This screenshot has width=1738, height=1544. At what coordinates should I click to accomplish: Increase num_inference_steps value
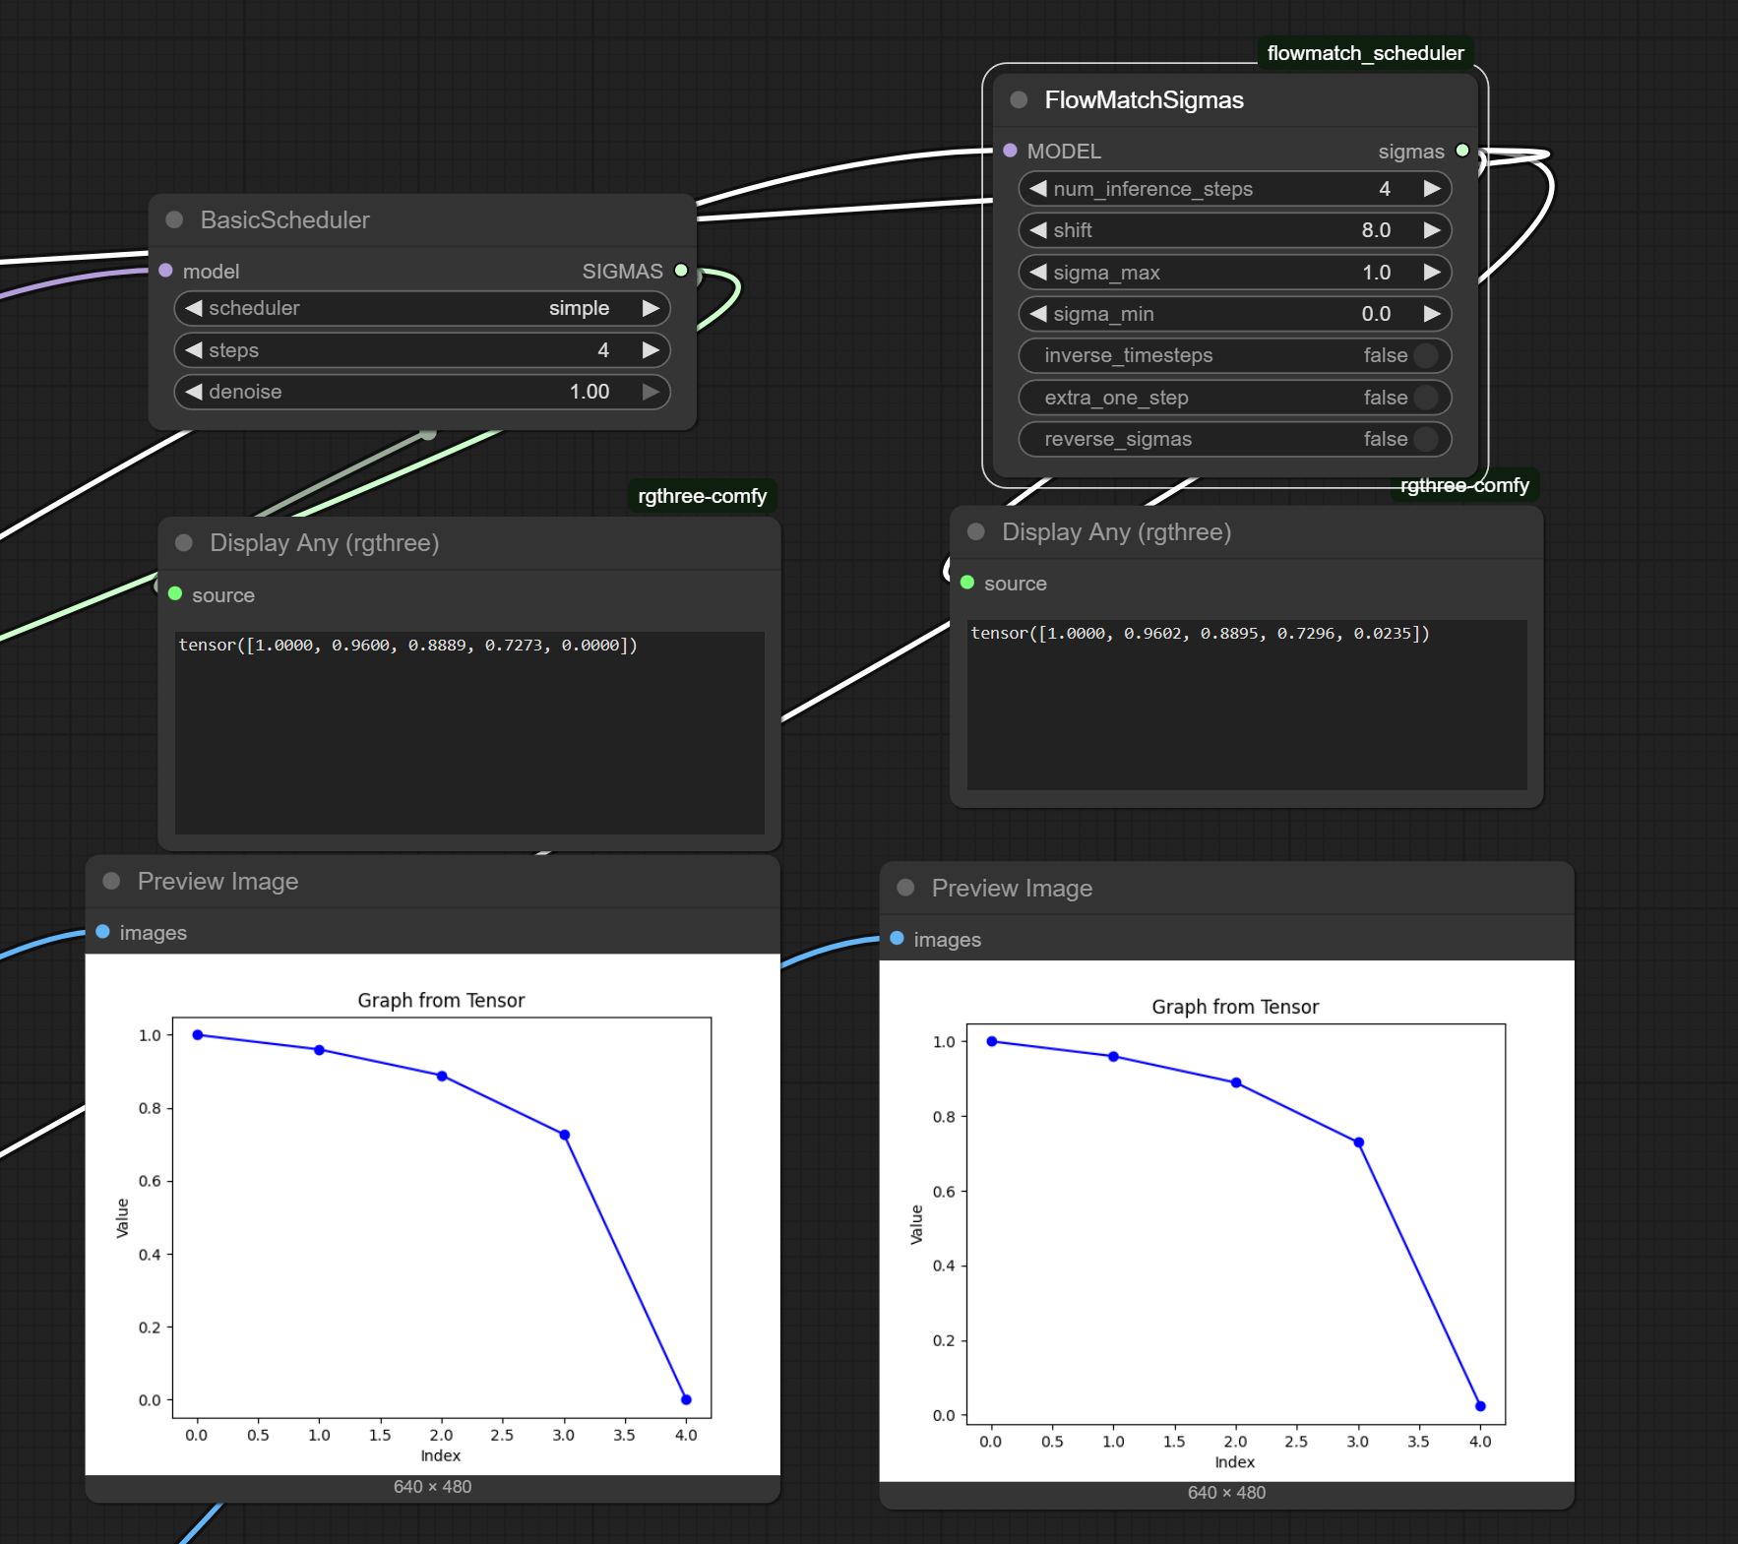coord(1432,188)
